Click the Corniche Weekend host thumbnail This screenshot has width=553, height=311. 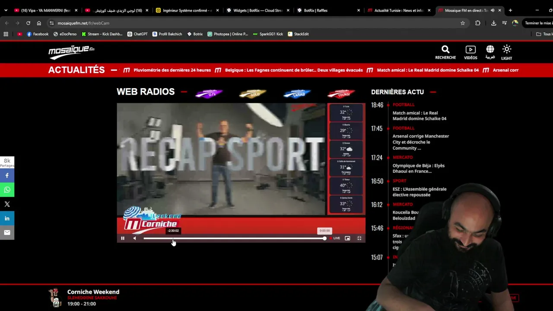click(55, 298)
